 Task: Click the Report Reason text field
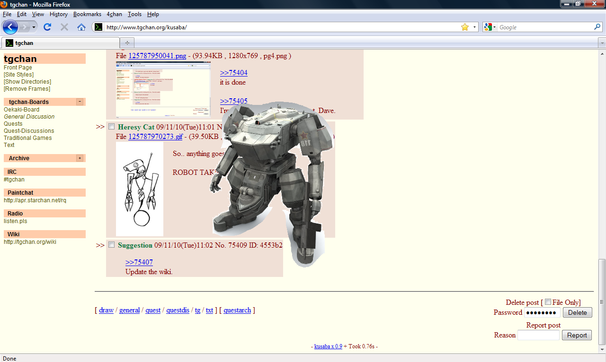538,335
